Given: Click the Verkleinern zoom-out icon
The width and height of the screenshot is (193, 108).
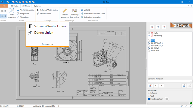Looking at the screenshot, I should [18, 17].
